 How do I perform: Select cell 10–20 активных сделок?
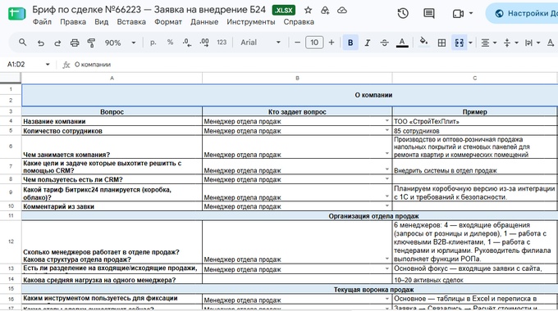tap(475, 279)
